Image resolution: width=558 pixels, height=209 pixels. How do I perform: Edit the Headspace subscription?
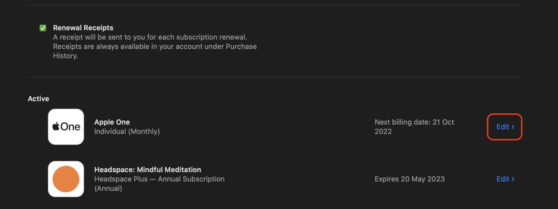[503, 179]
